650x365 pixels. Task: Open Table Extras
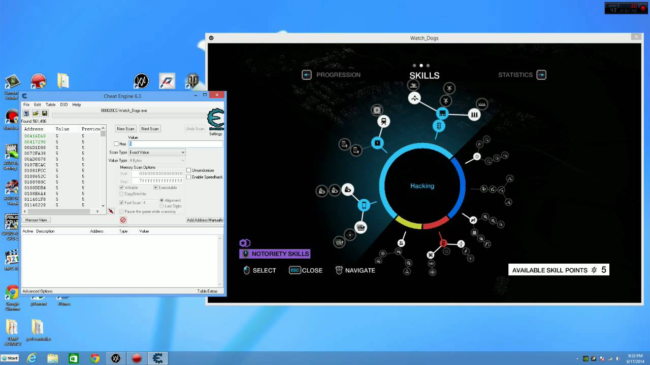(x=207, y=291)
